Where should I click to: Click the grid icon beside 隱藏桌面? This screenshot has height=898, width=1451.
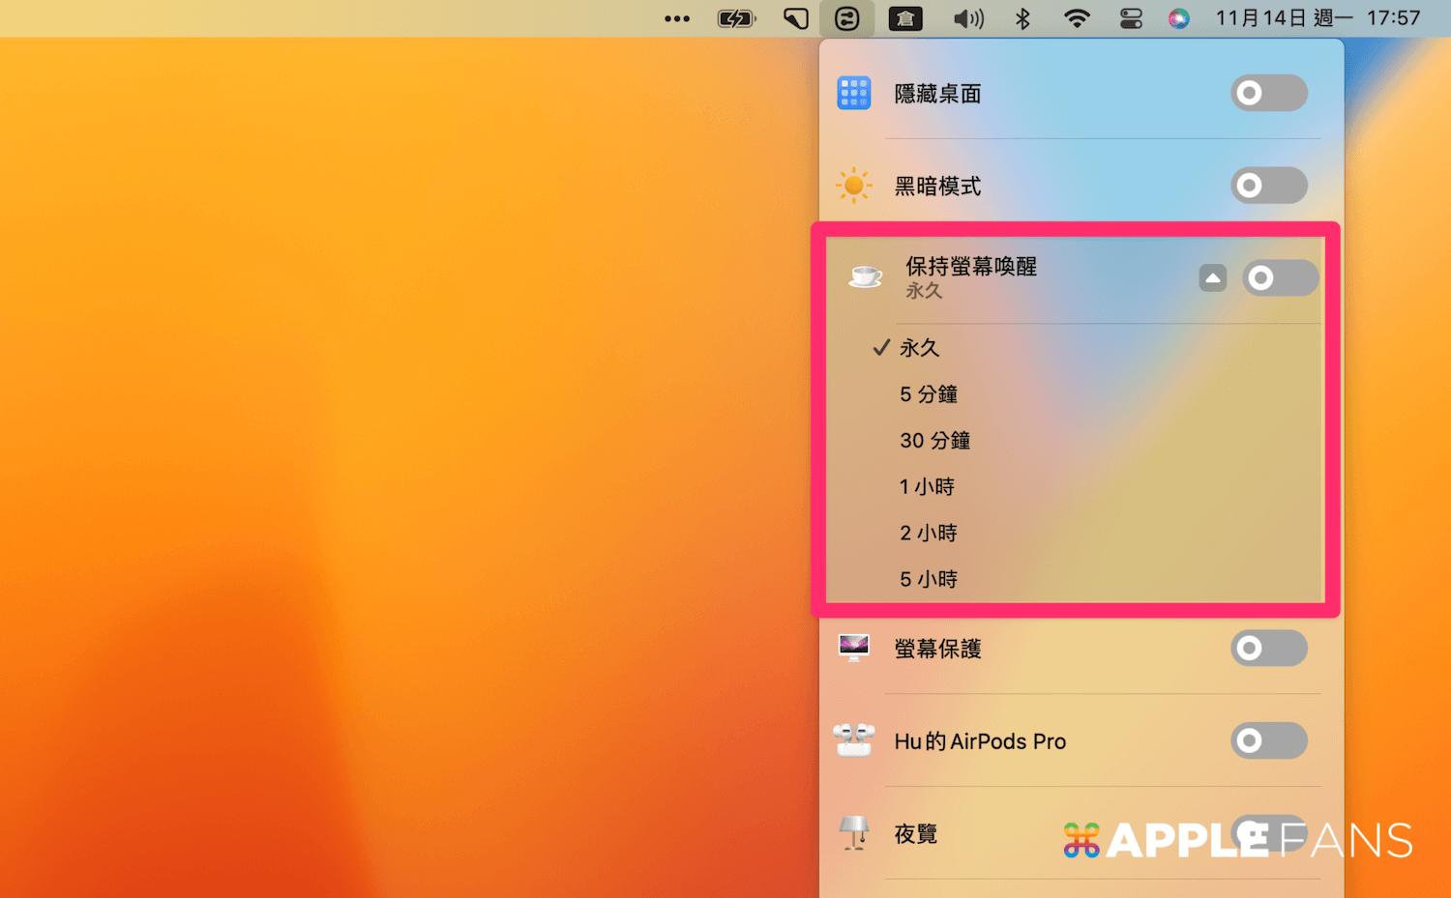coord(854,93)
